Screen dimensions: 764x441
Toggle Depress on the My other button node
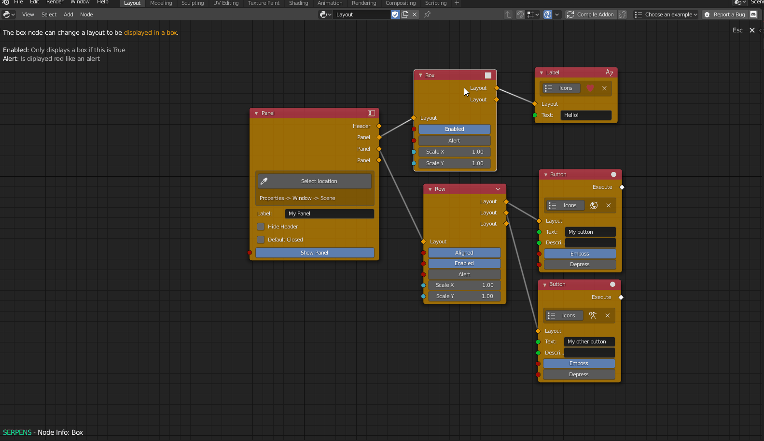click(x=579, y=374)
